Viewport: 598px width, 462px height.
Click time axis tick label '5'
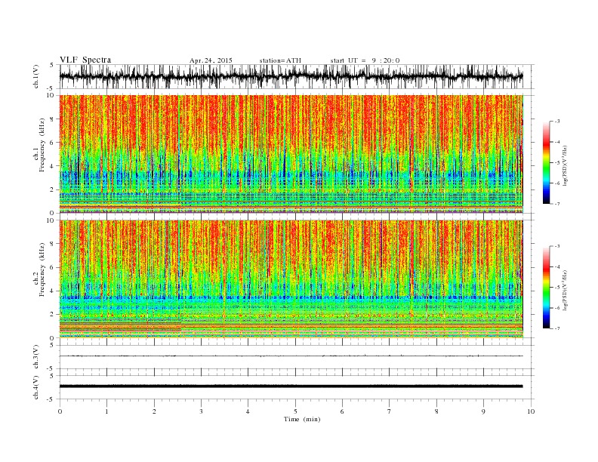click(295, 411)
